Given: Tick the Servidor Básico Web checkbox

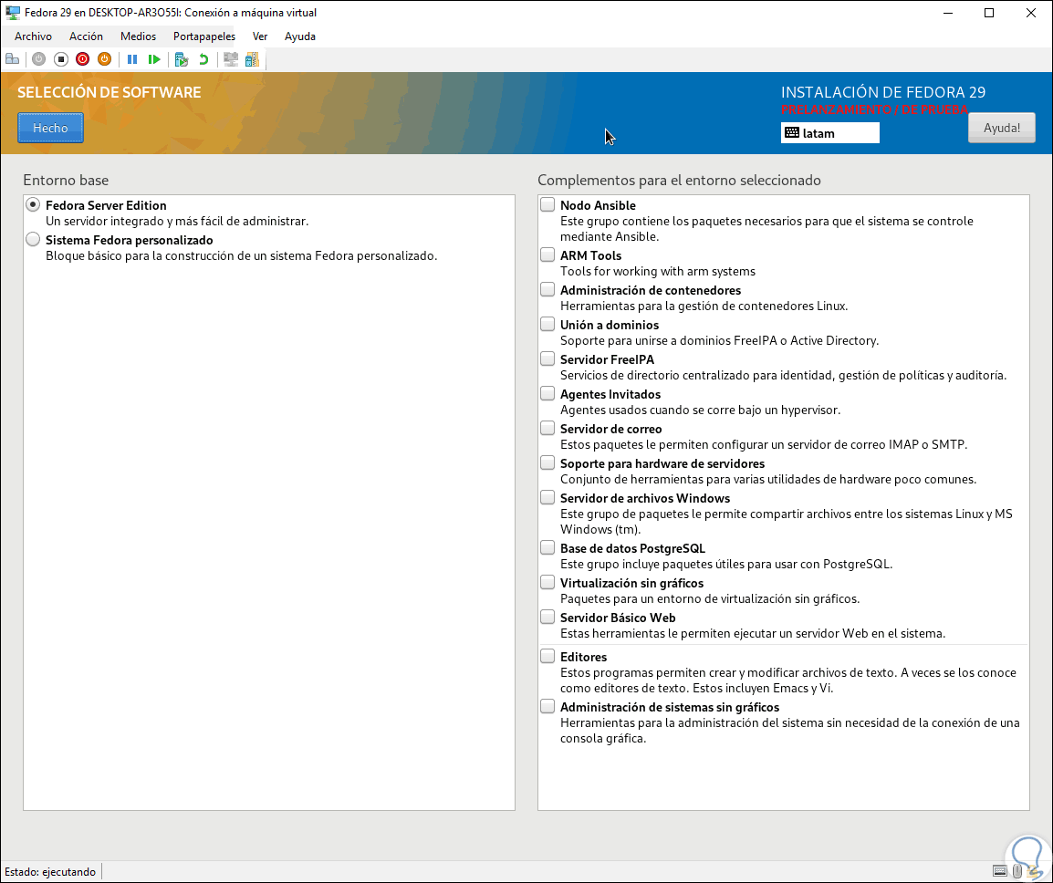Looking at the screenshot, I should tap(547, 617).
